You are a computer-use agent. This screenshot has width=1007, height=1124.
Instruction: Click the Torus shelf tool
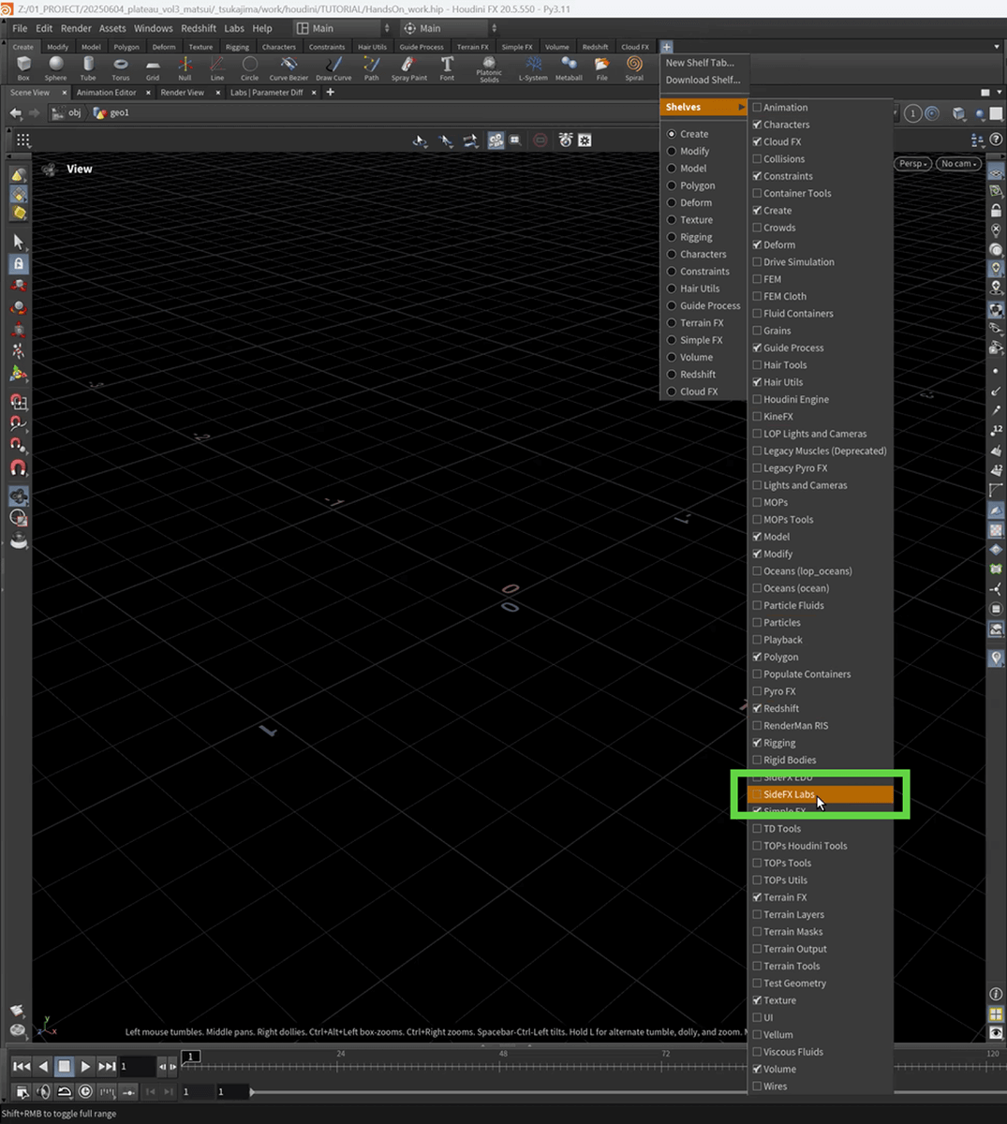tap(121, 67)
